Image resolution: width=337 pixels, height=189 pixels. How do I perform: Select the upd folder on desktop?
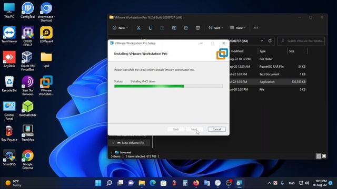coord(46,59)
